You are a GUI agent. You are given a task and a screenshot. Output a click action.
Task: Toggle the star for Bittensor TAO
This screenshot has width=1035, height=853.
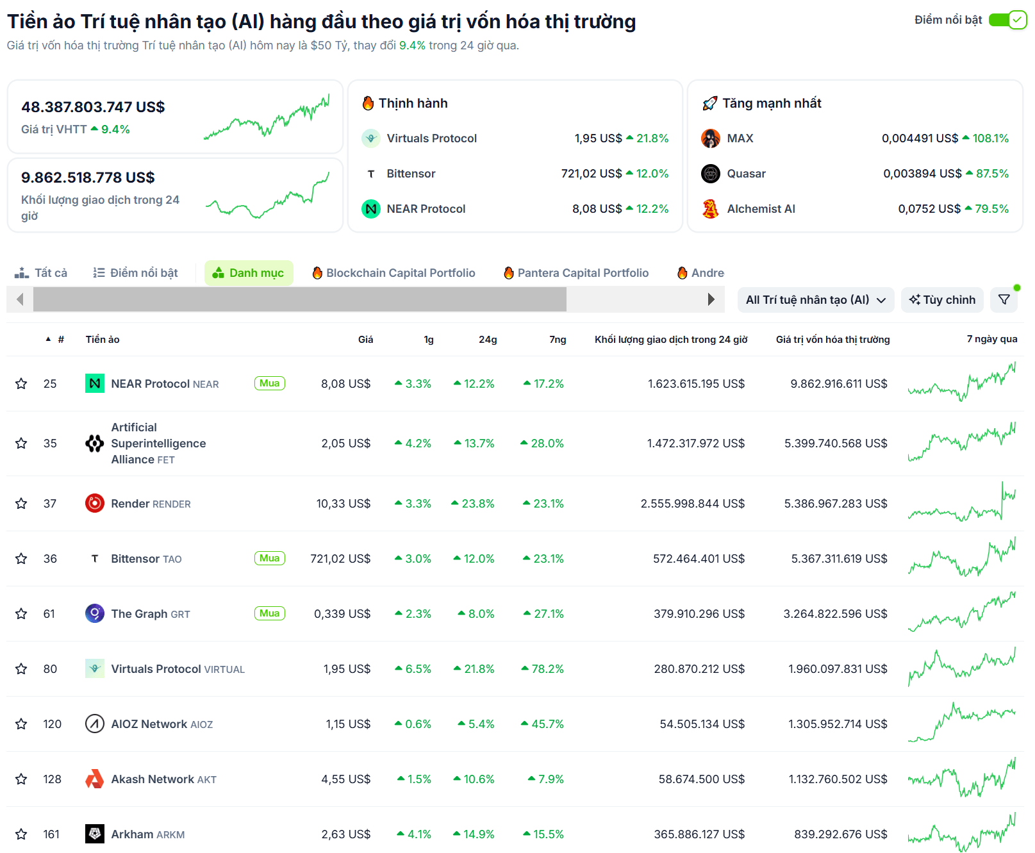click(21, 558)
